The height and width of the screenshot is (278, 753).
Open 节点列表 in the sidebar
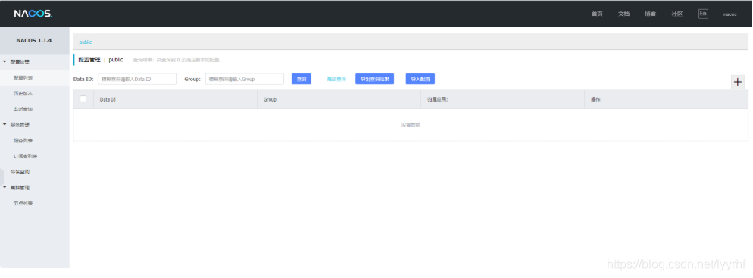pos(23,204)
